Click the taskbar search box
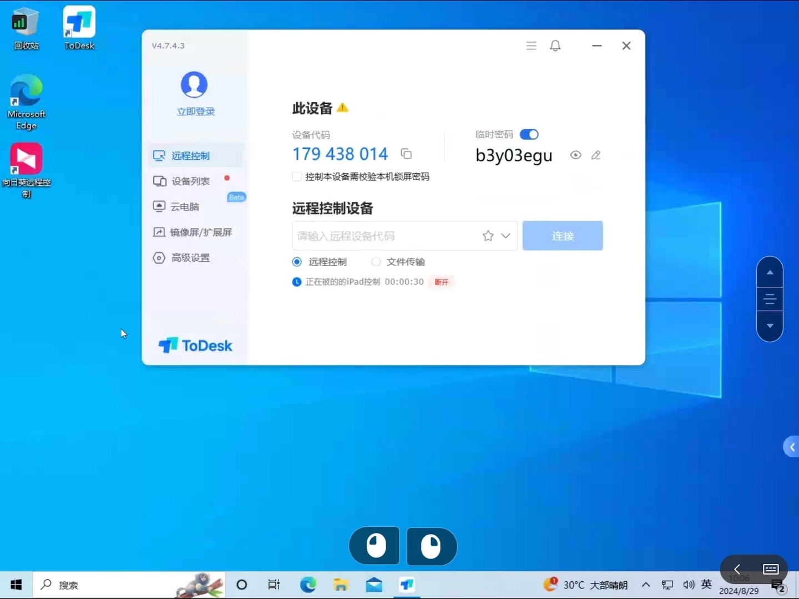Viewport: 799px width, 599px height. click(x=129, y=585)
